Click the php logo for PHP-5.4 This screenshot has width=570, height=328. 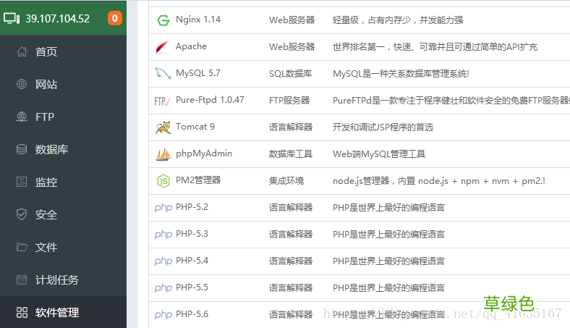click(x=163, y=261)
